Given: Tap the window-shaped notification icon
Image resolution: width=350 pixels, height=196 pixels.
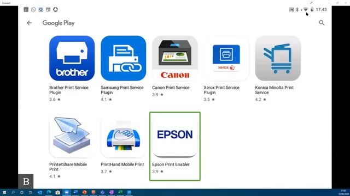Looking at the screenshot, I should 48,10.
